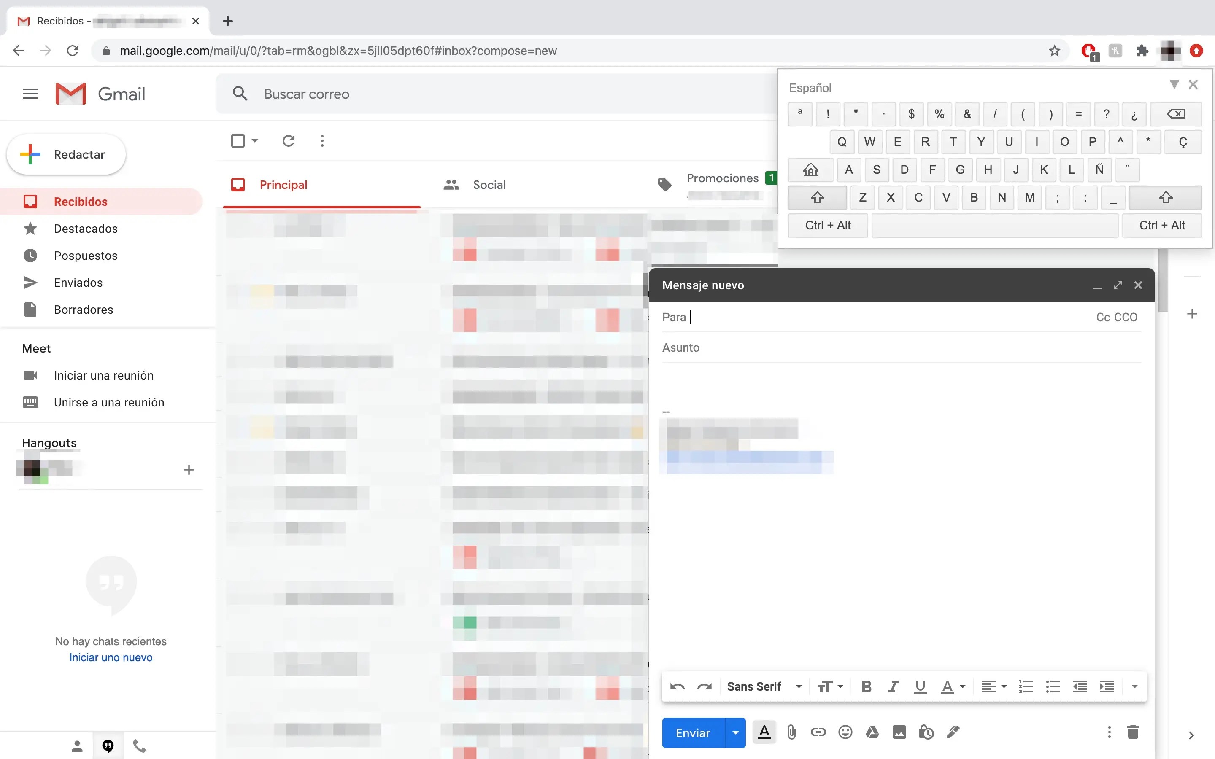
Task: Insert files using the Google Drive icon
Action: 872,732
